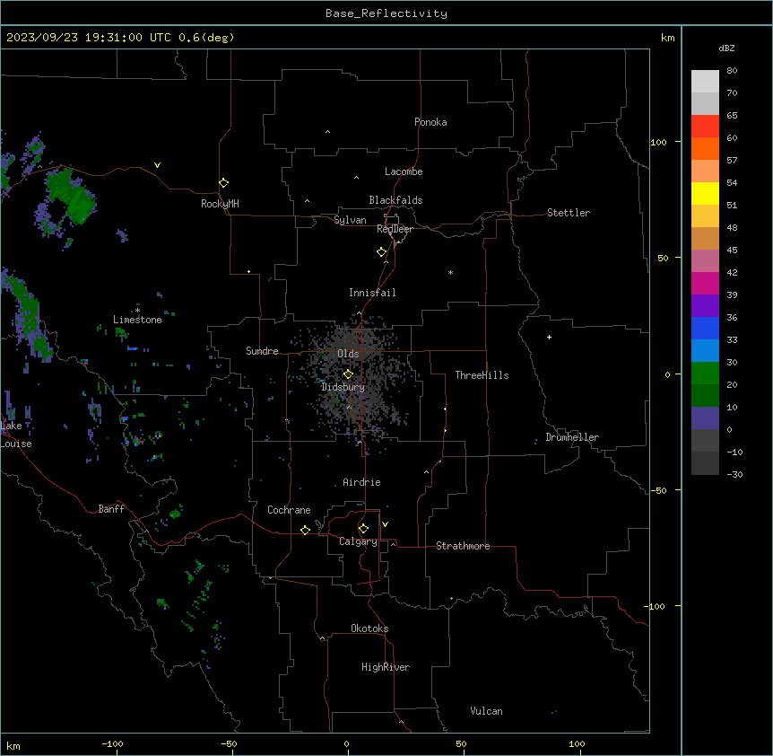Click the yellow radar marker between Olds and Didsbury
The image size is (773, 756).
(x=348, y=374)
